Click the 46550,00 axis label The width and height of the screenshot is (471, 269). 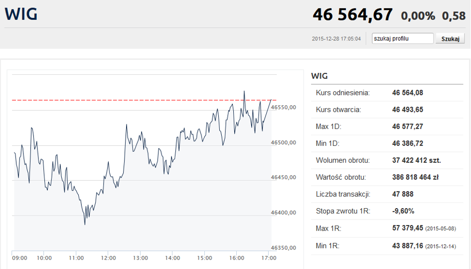(x=283, y=107)
